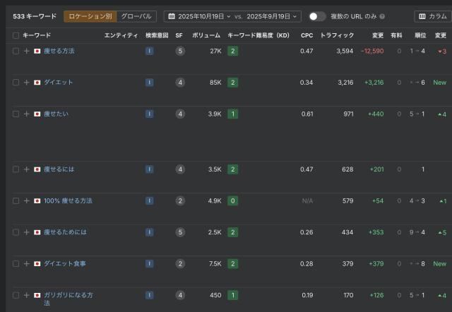Expand plus icon for 痩せるには
This screenshot has width=452, height=312.
[x=27, y=169]
